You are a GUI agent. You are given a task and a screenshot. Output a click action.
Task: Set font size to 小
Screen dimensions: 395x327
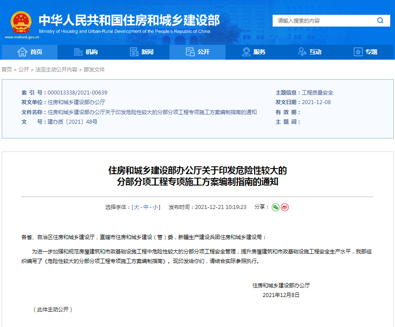pos(155,207)
